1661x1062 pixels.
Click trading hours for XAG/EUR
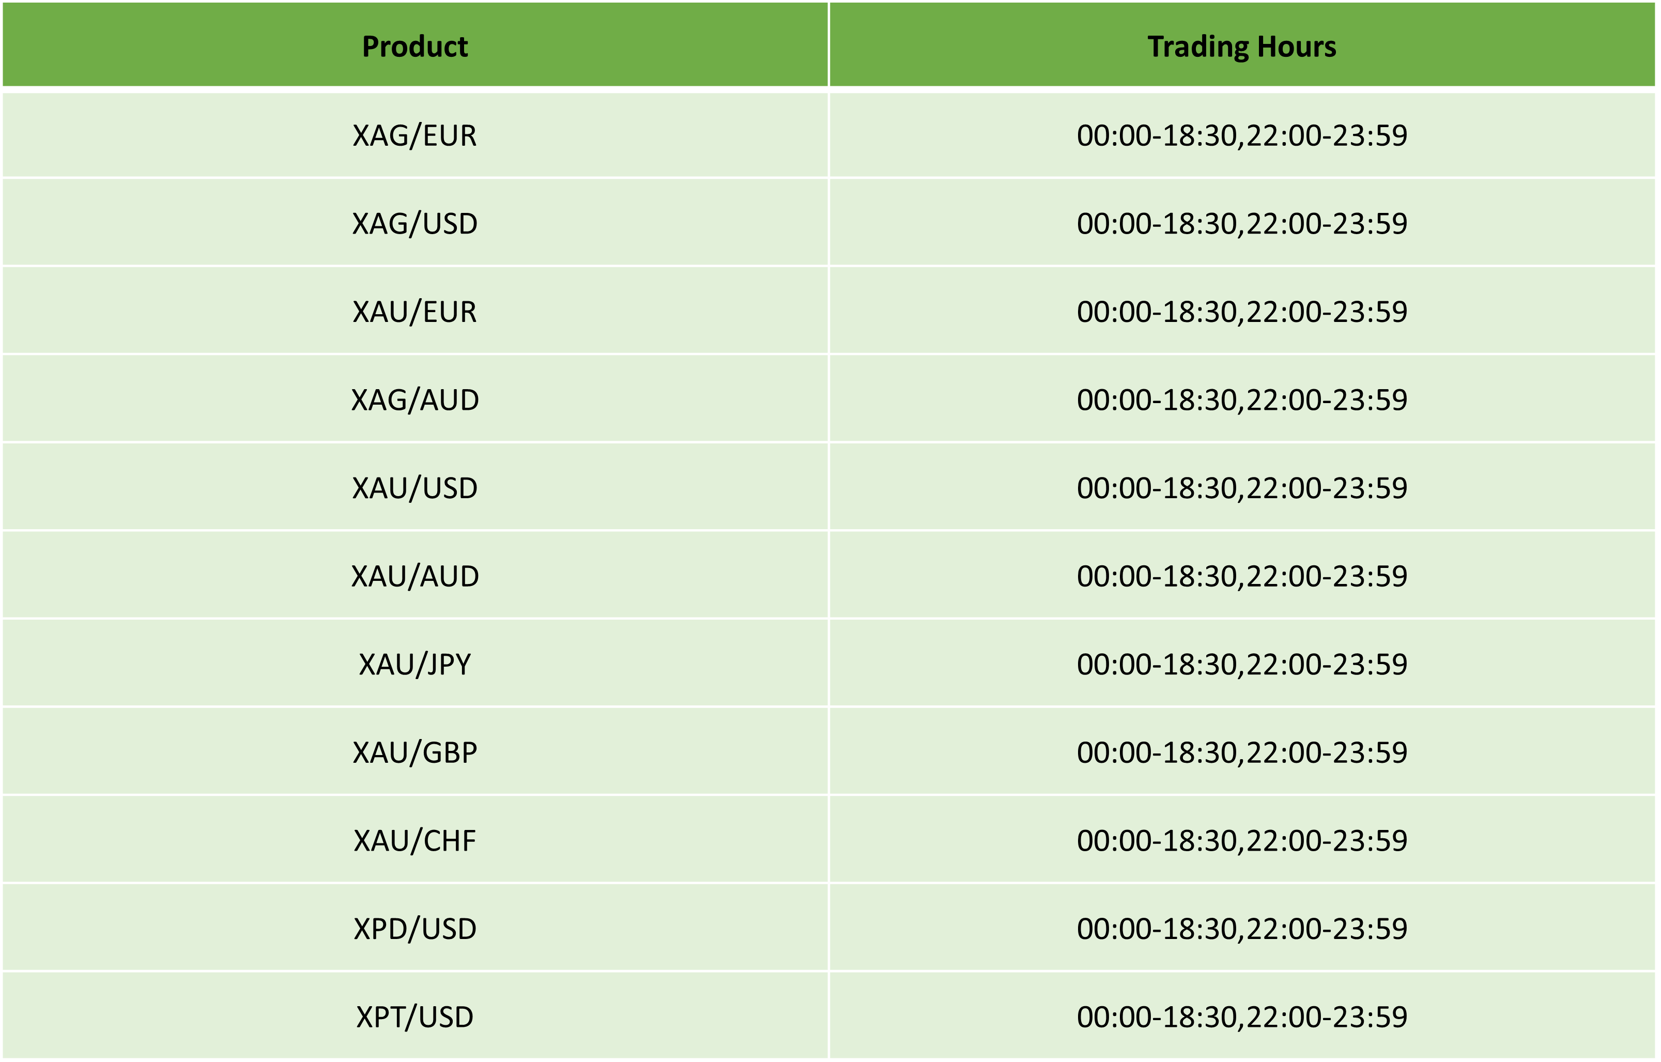tap(1241, 135)
